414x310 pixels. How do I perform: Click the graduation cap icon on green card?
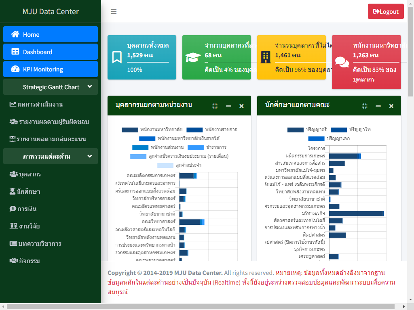coord(193,57)
